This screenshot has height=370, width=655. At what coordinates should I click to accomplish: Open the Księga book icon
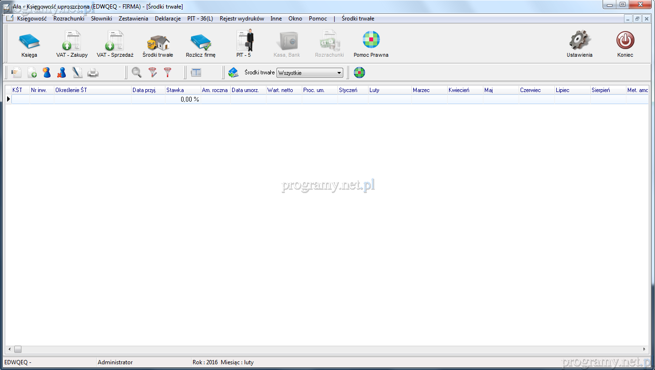[29, 43]
